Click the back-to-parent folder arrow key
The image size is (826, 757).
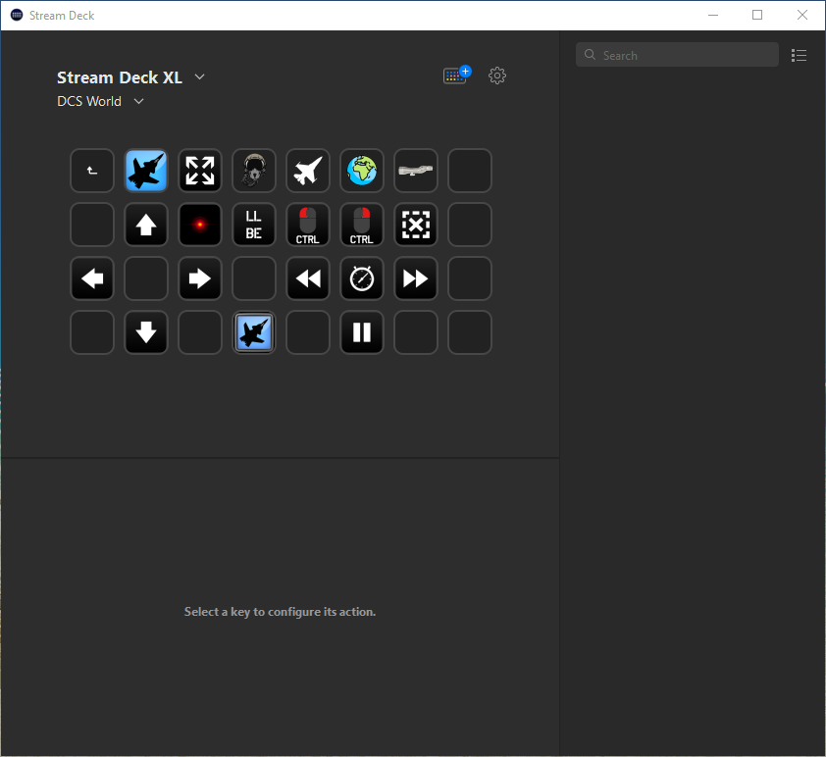click(92, 171)
